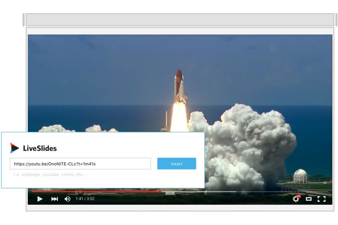This screenshot has width=338, height=225.
Task: Click the LiveSlides triangle logo
Action: (14, 148)
